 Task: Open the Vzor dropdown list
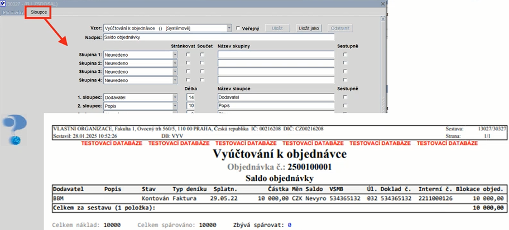click(229, 28)
